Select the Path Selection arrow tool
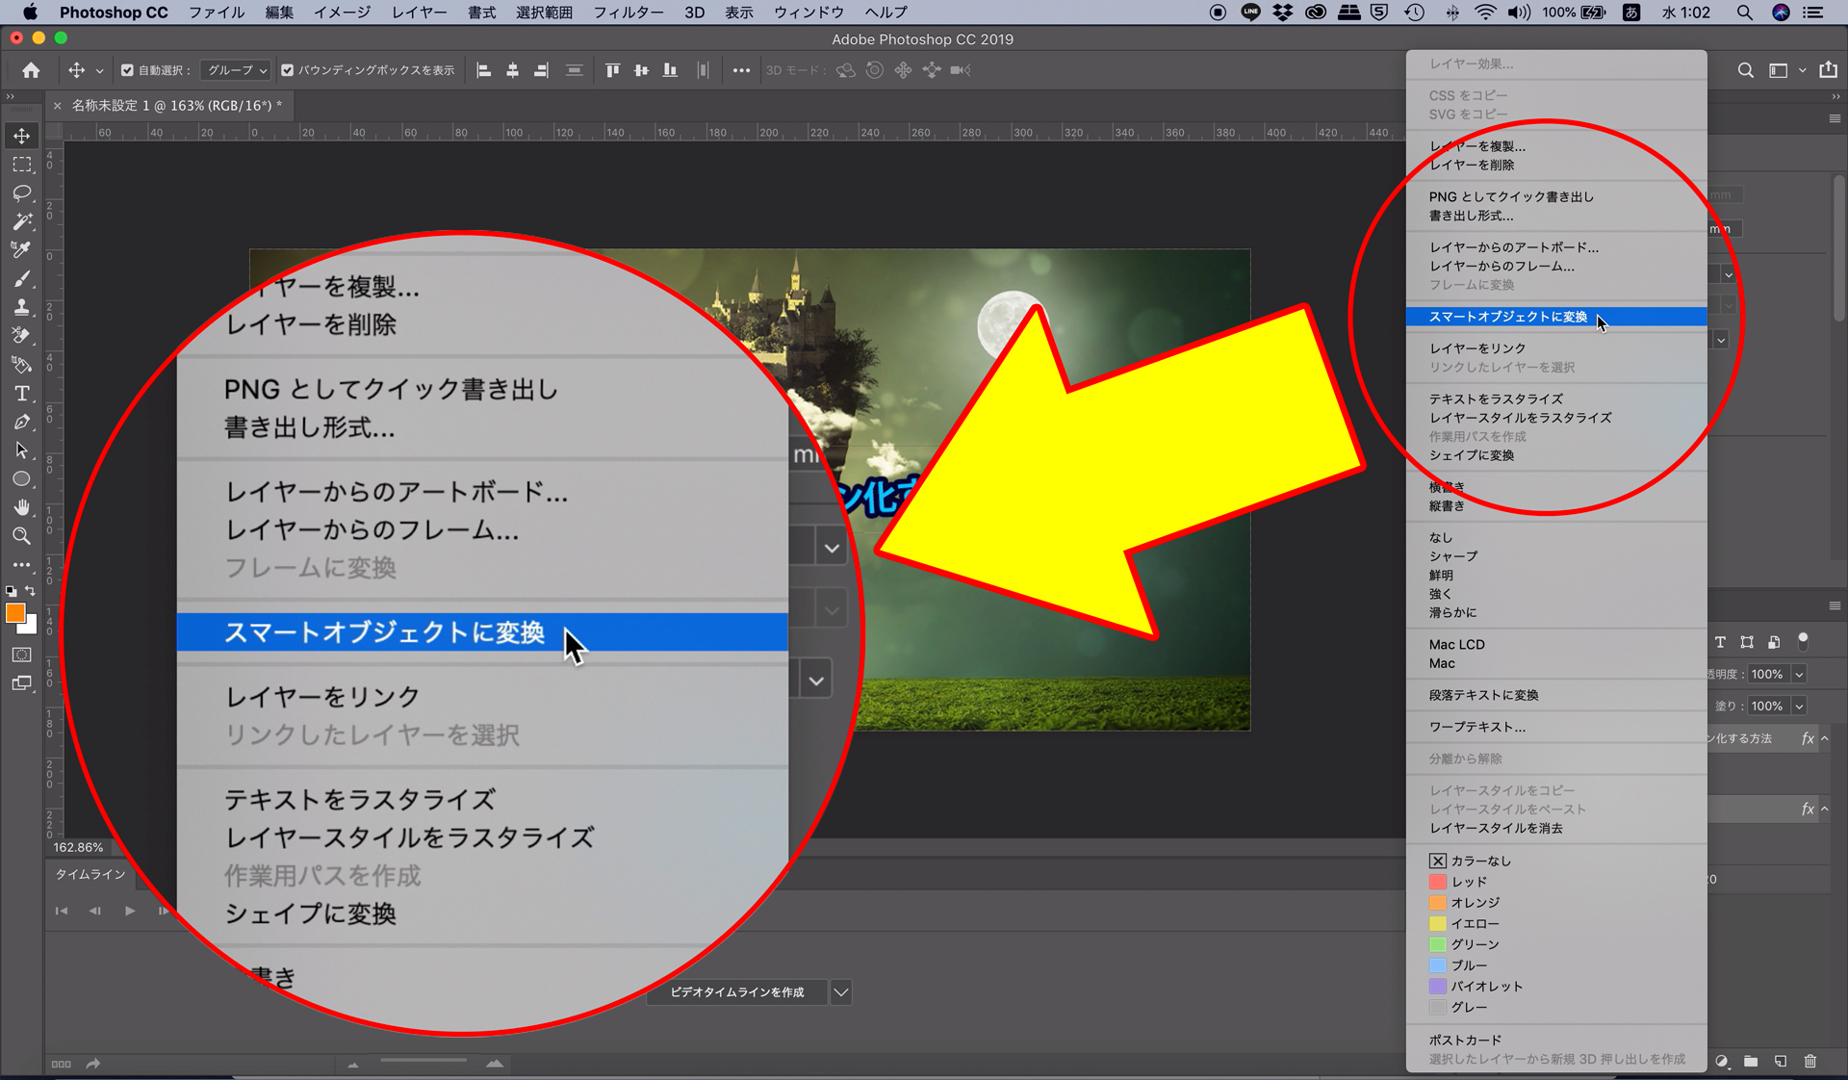This screenshot has width=1848, height=1080. point(21,450)
